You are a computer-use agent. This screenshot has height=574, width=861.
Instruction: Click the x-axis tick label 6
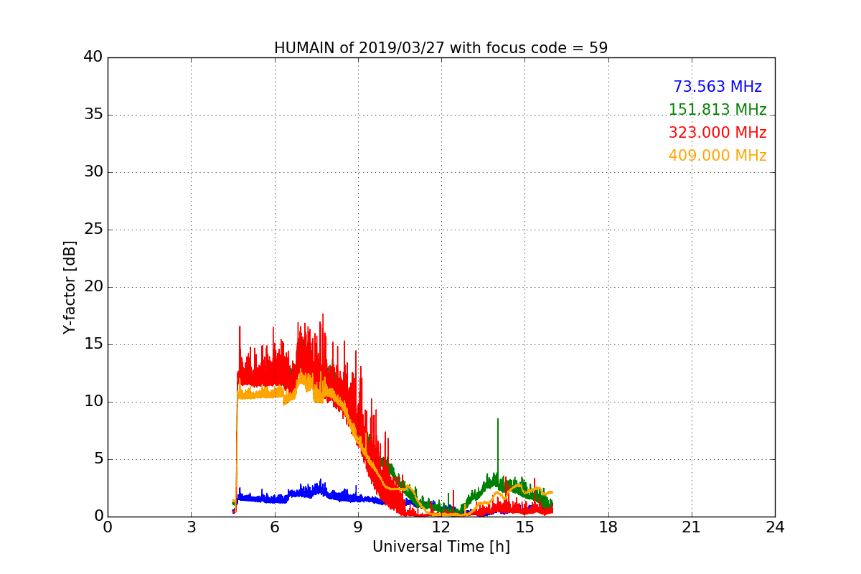[275, 527]
